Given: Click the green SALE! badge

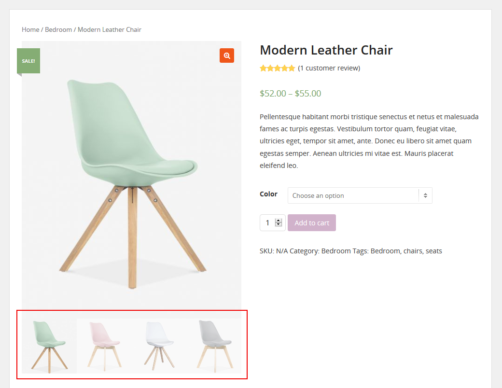Looking at the screenshot, I should (28, 61).
